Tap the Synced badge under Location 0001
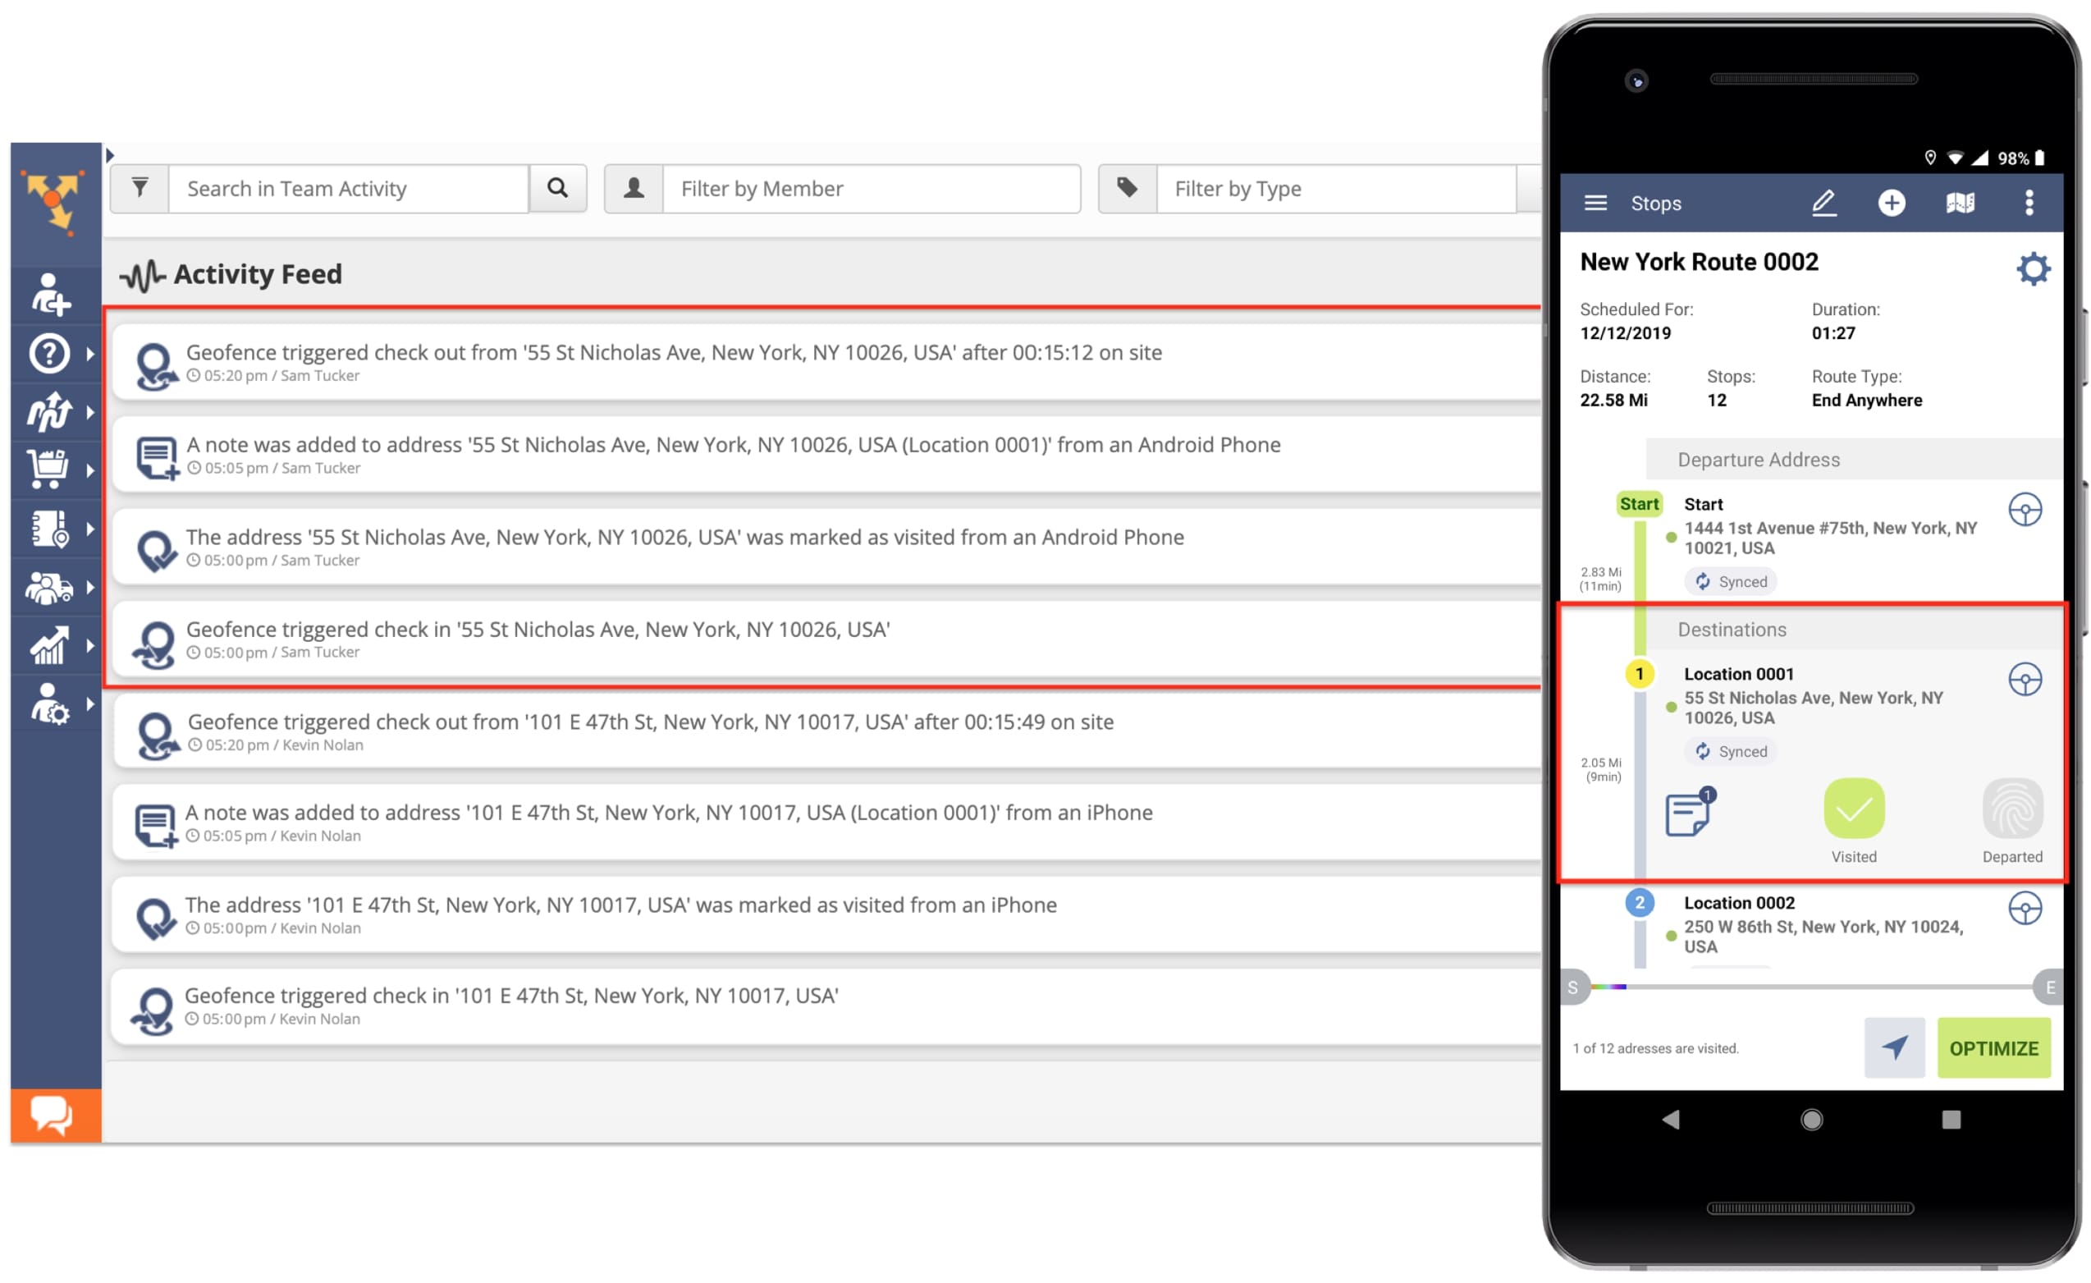 1732,751
